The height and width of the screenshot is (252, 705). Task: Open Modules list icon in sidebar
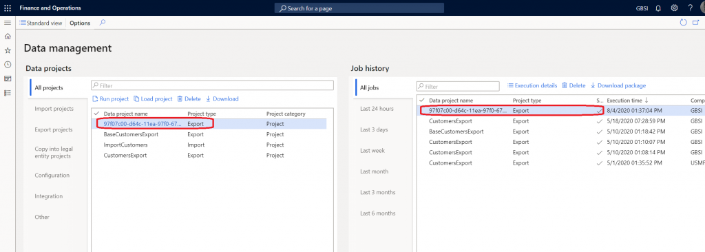[x=7, y=93]
